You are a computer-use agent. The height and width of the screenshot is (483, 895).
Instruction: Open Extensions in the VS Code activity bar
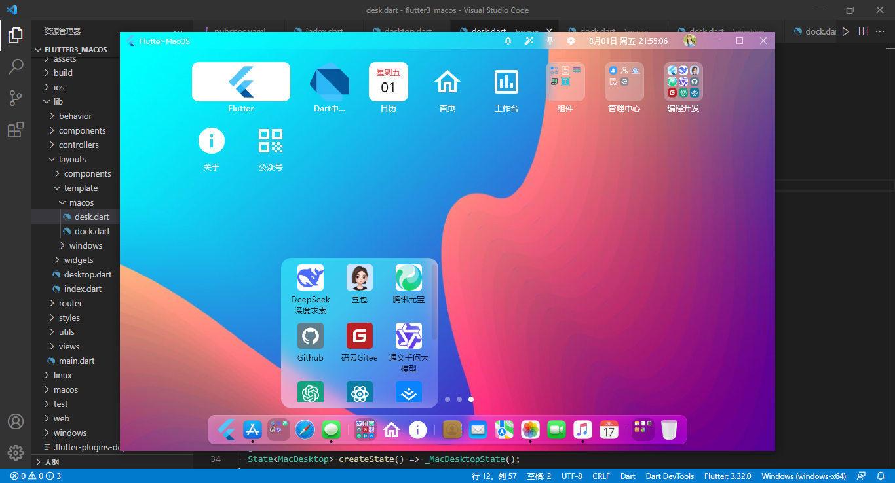pos(16,130)
